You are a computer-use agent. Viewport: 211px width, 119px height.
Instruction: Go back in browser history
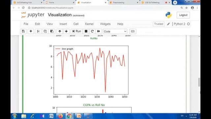pyautogui.click(x=14, y=8)
